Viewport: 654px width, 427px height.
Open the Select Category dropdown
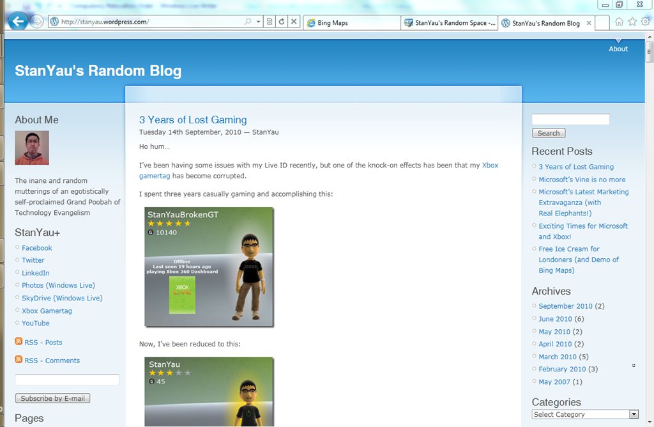(585, 414)
